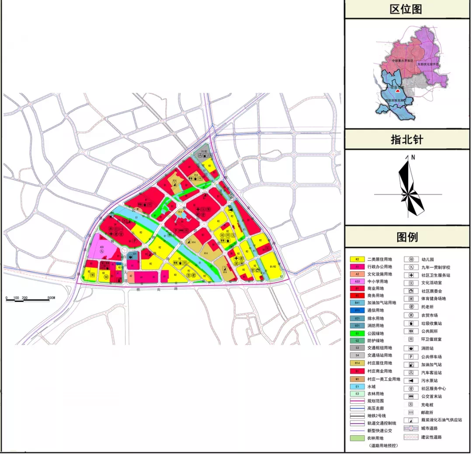472x455 pixels.
Task: Click the 瓶装液化石油气供应站 legend icon
Action: click(x=411, y=420)
